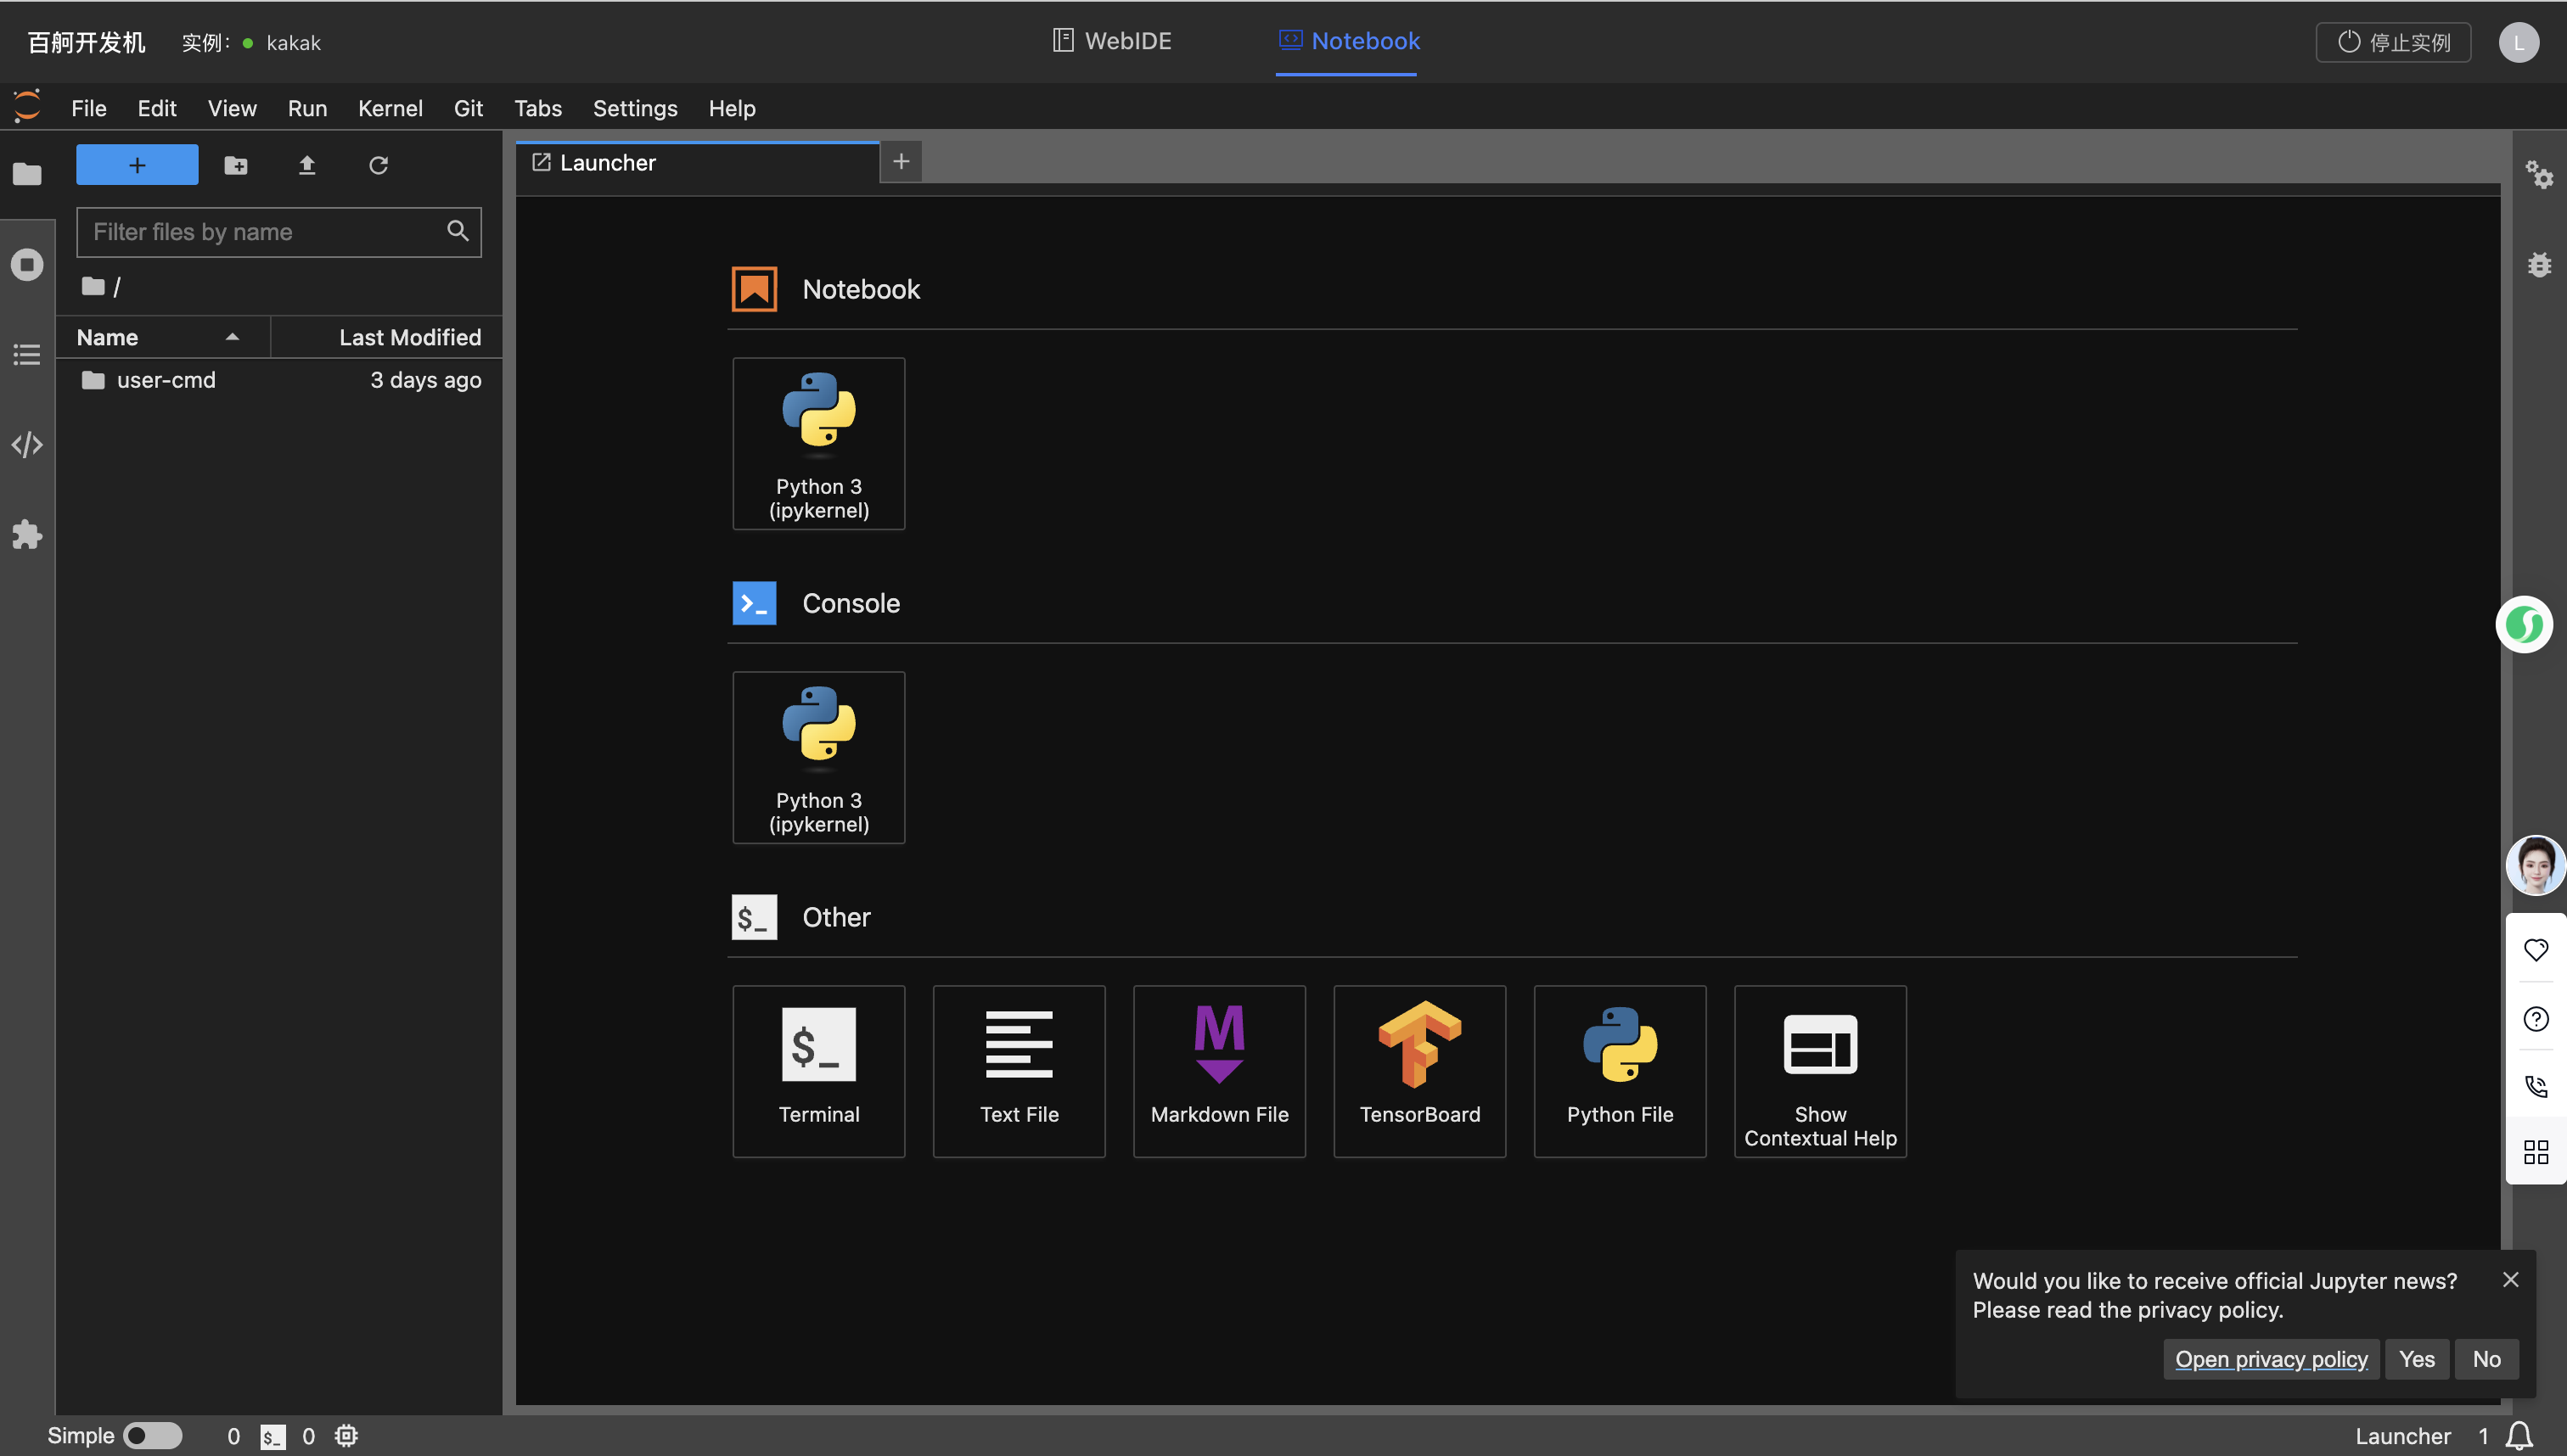Screen dimensions: 2567x1456
Task: Open the Terminal launcher card
Action: pos(818,1070)
